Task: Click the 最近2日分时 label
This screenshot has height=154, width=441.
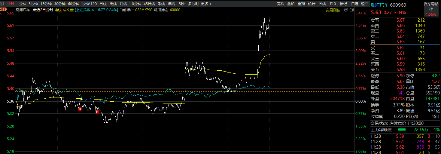Action: point(43,10)
